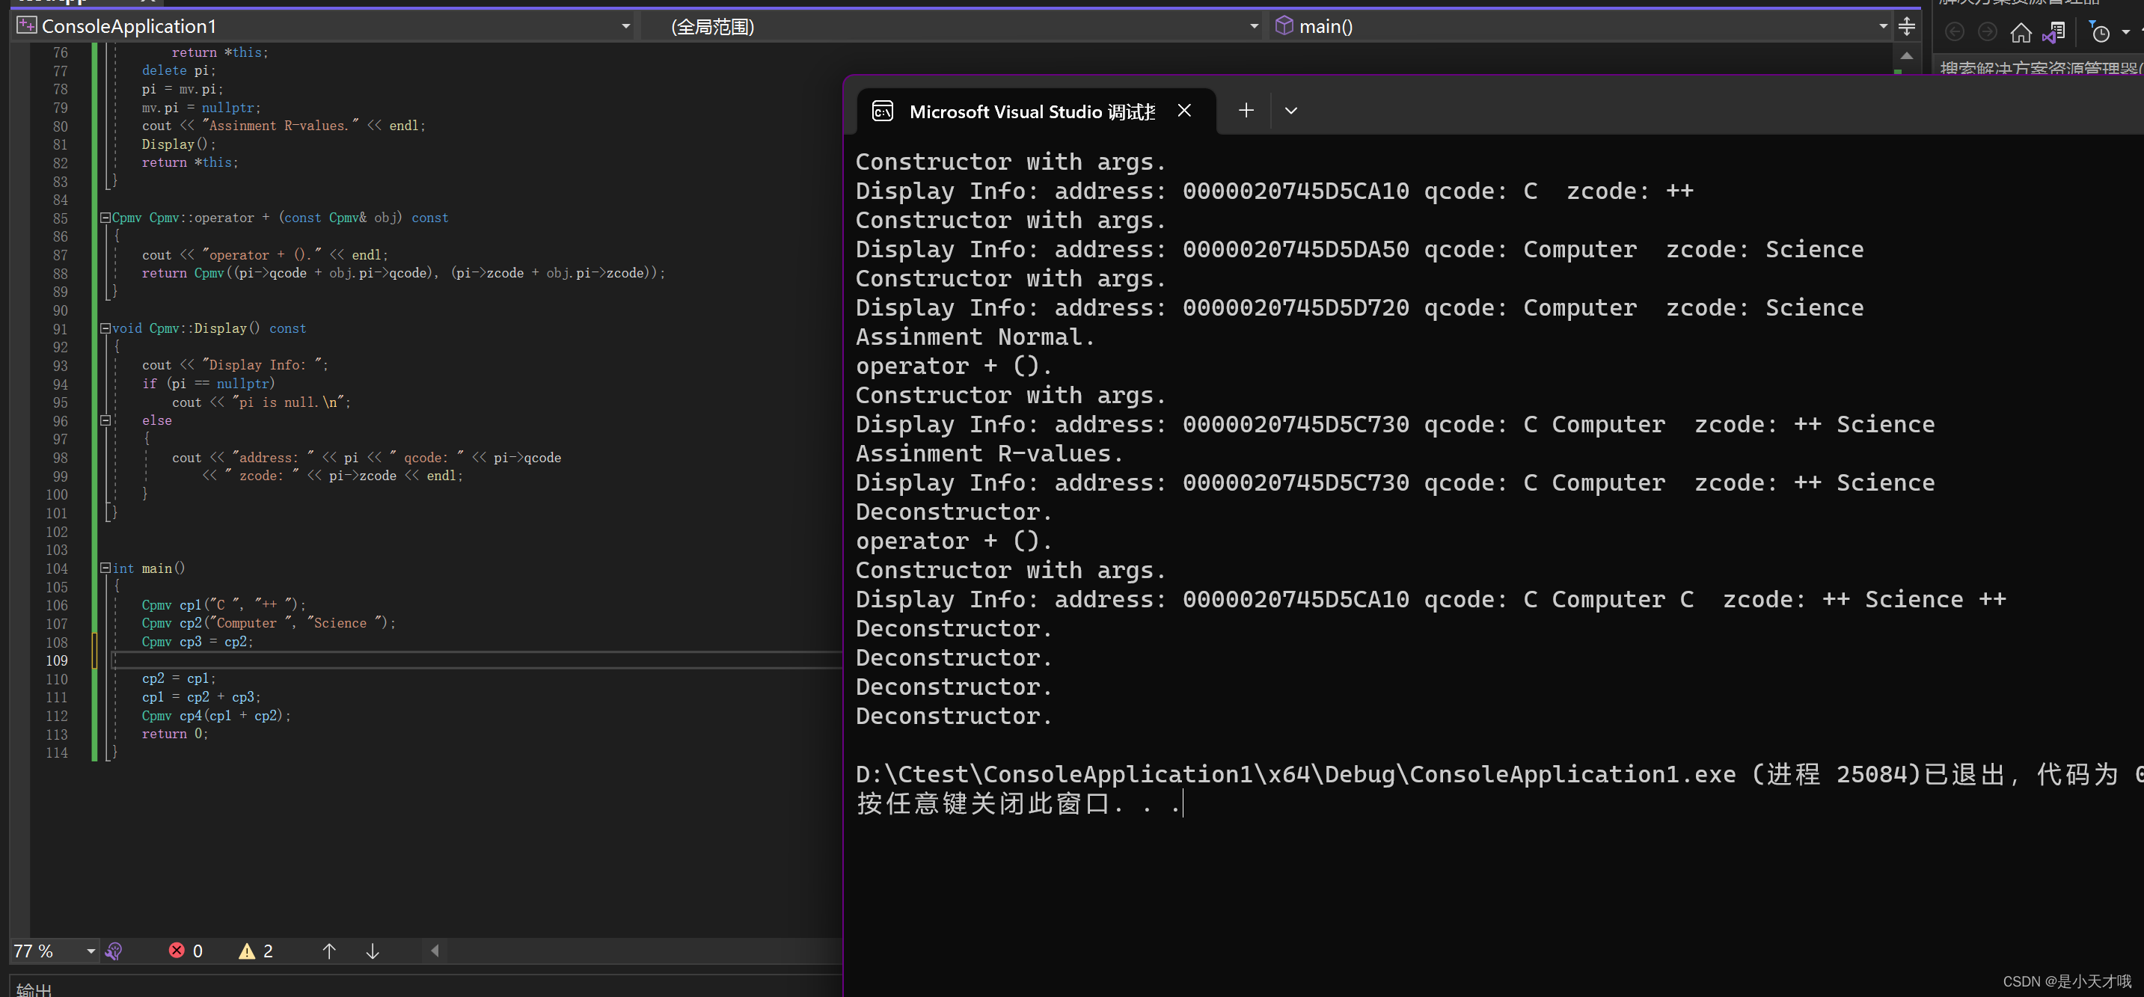This screenshot has height=997, width=2144.
Task: Click the error count indicator showing 0
Action: 186,950
